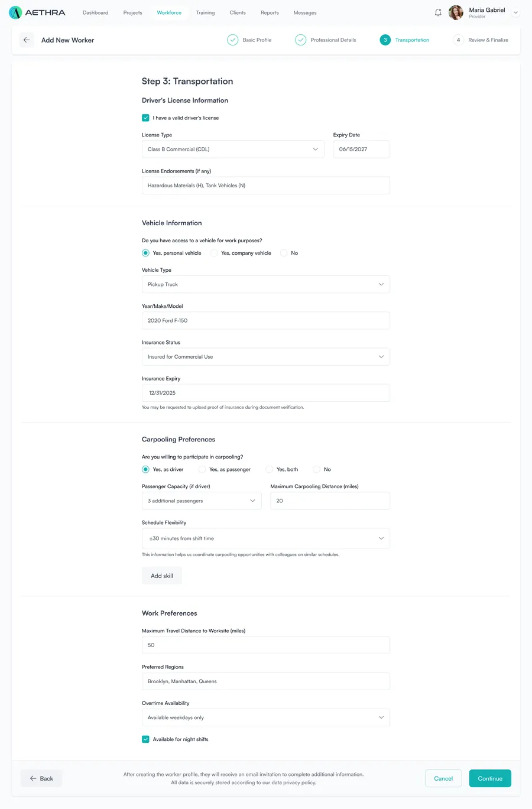Toggle the Available for night shifts checkbox

[145, 739]
